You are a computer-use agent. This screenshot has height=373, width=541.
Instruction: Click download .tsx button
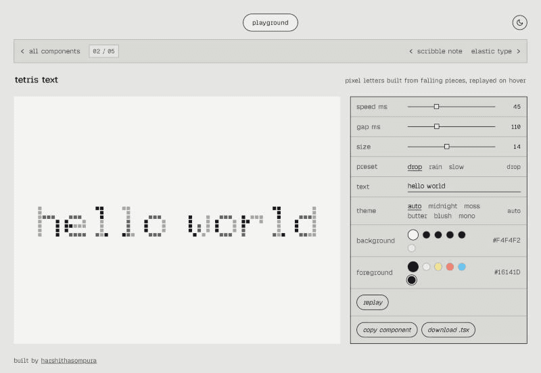pyautogui.click(x=448, y=330)
